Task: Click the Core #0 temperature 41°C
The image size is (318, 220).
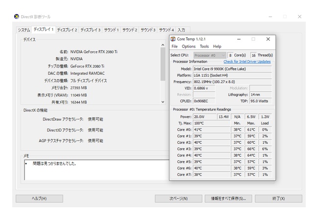Action: click(x=211, y=130)
